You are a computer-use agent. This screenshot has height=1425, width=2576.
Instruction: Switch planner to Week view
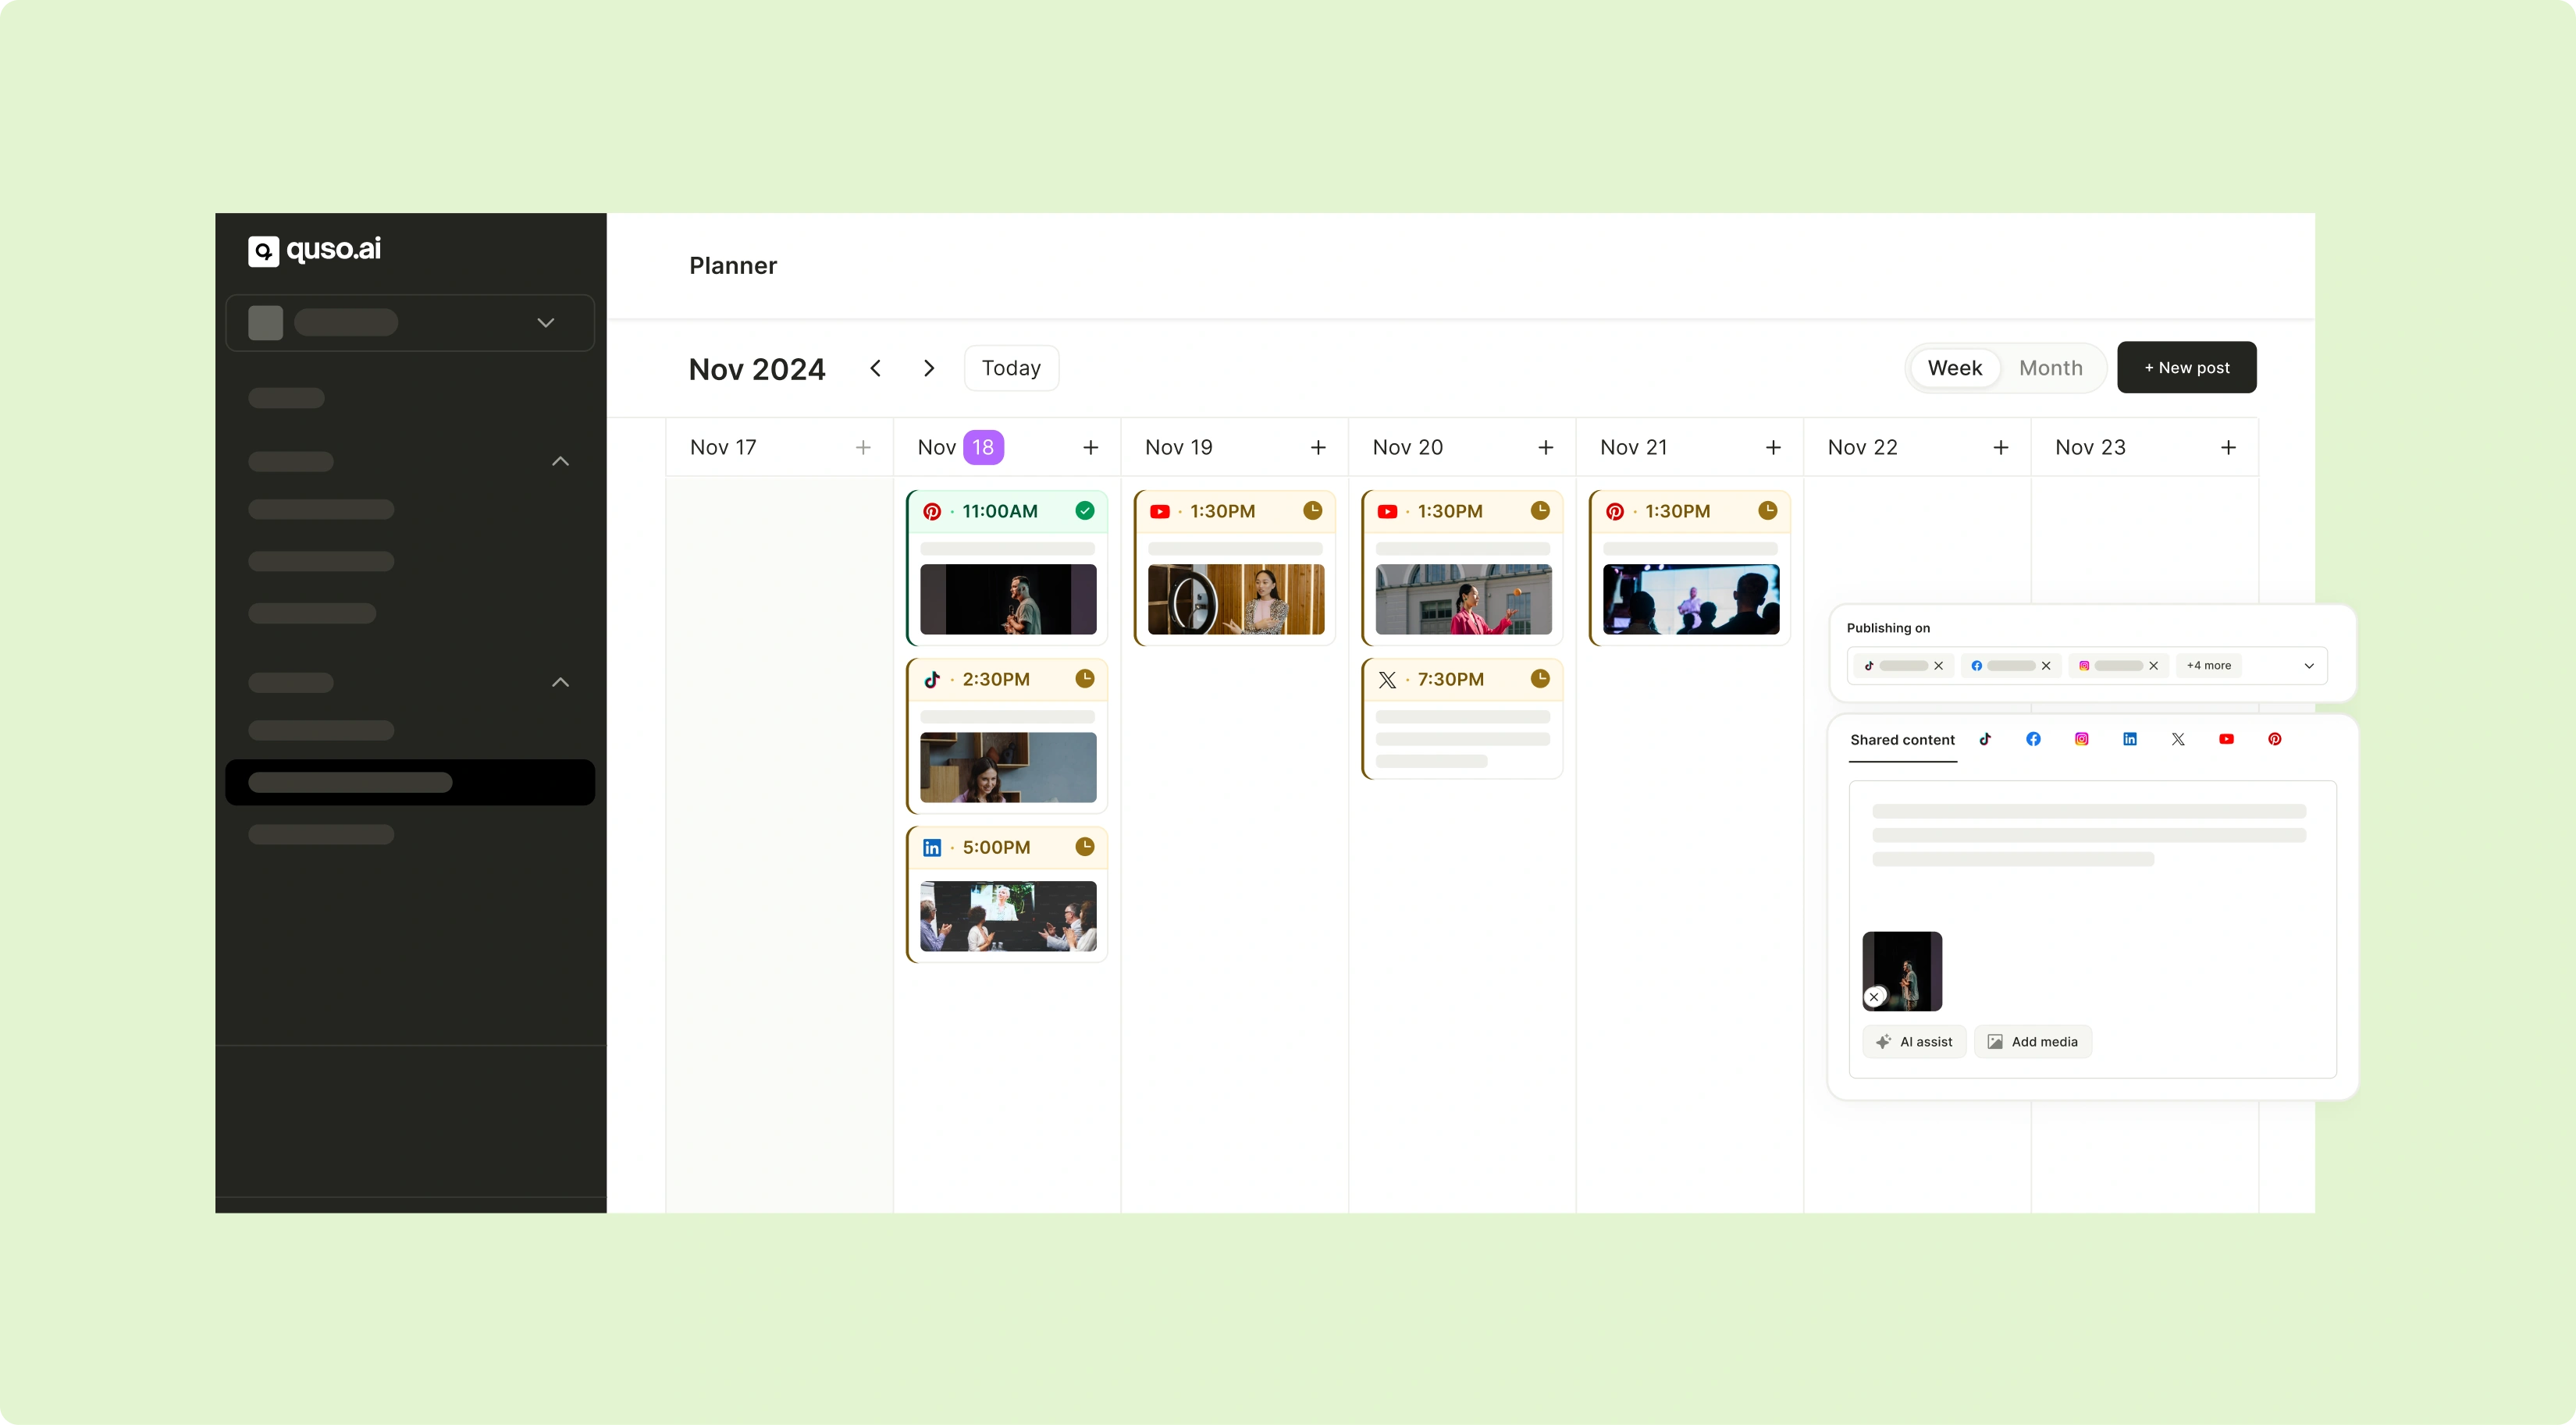click(x=1954, y=368)
